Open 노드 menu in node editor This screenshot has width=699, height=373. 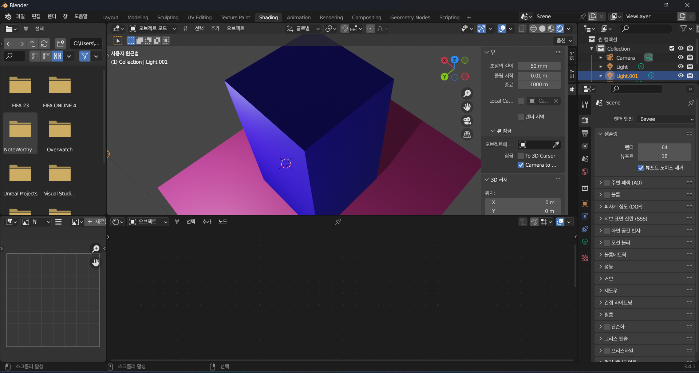tap(223, 222)
